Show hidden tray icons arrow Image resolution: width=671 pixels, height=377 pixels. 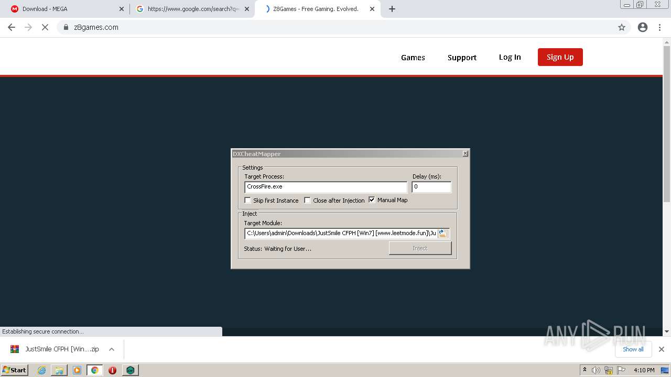tap(585, 370)
